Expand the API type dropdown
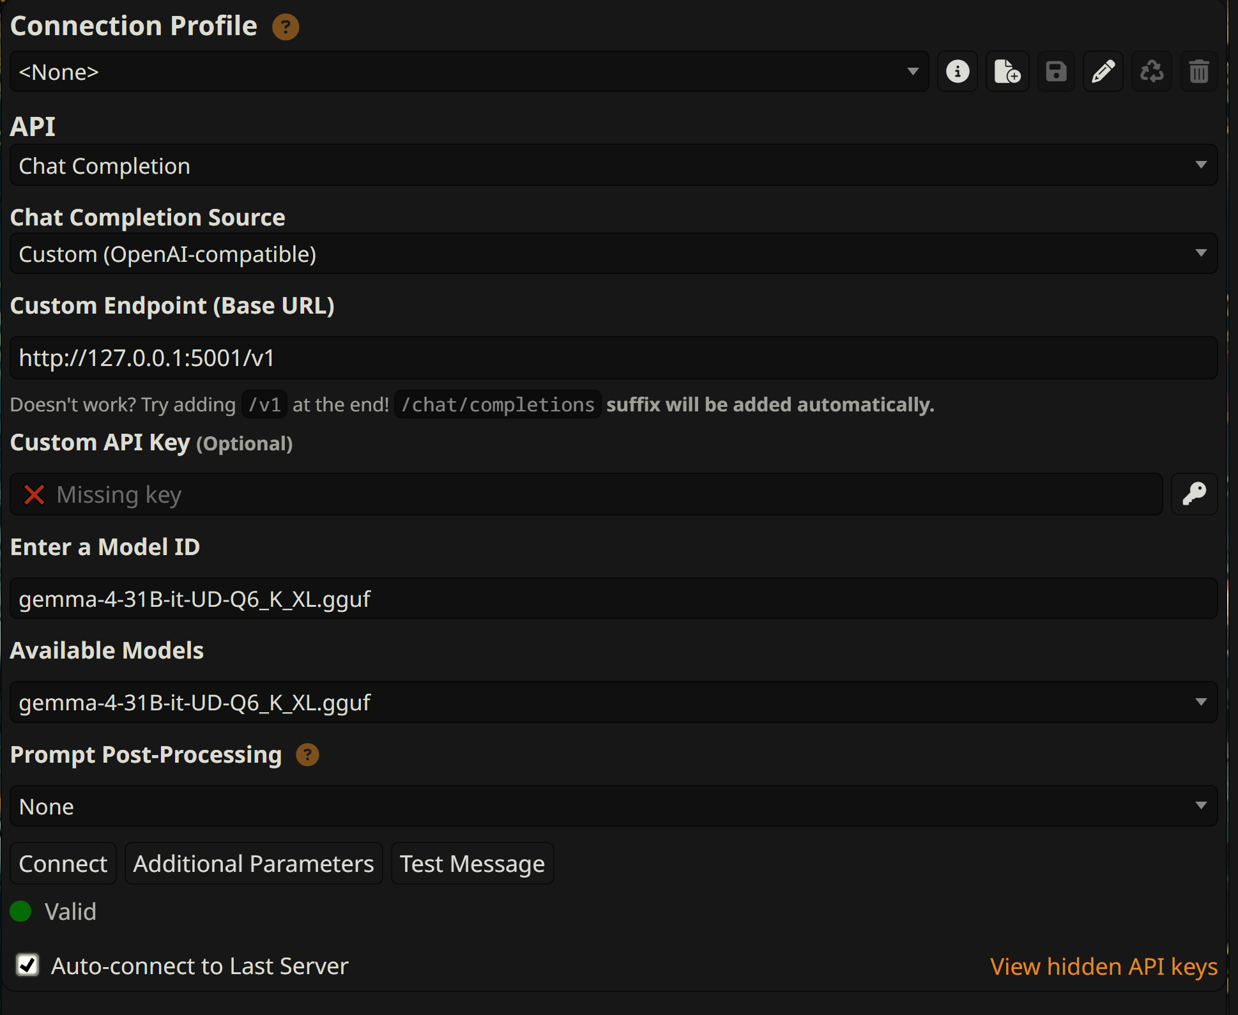The width and height of the screenshot is (1238, 1015). [613, 165]
